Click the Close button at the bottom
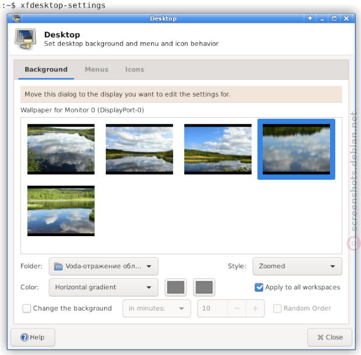This screenshot has width=361, height=355. point(329,337)
